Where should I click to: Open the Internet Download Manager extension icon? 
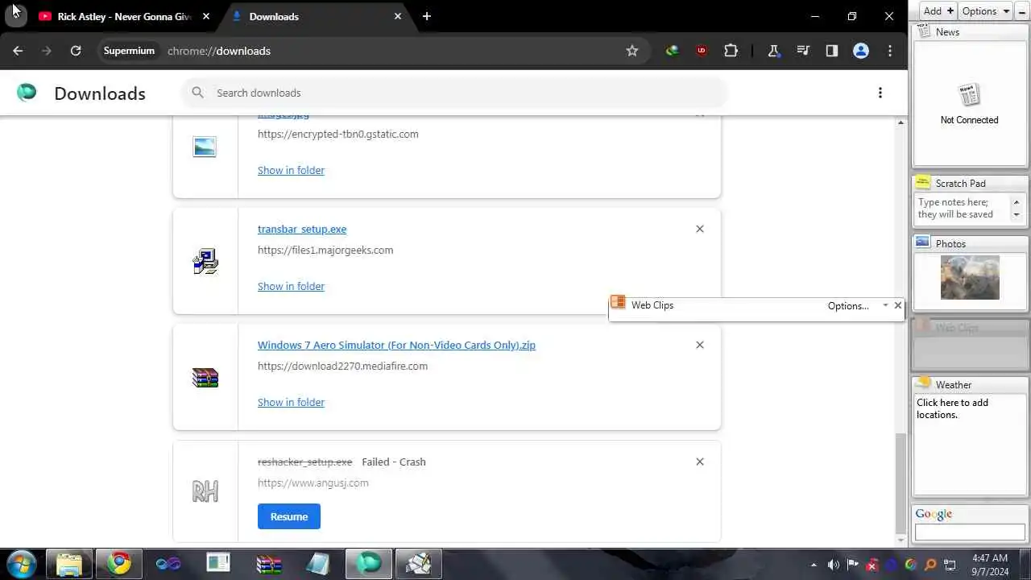[x=672, y=51]
